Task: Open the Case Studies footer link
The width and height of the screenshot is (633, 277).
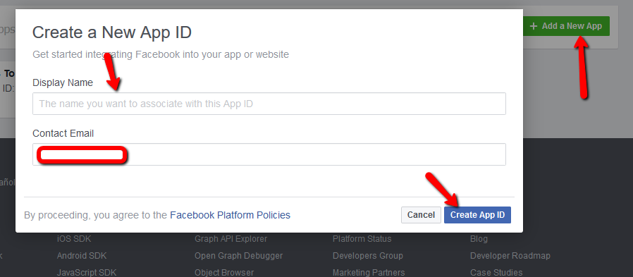Action: point(496,273)
